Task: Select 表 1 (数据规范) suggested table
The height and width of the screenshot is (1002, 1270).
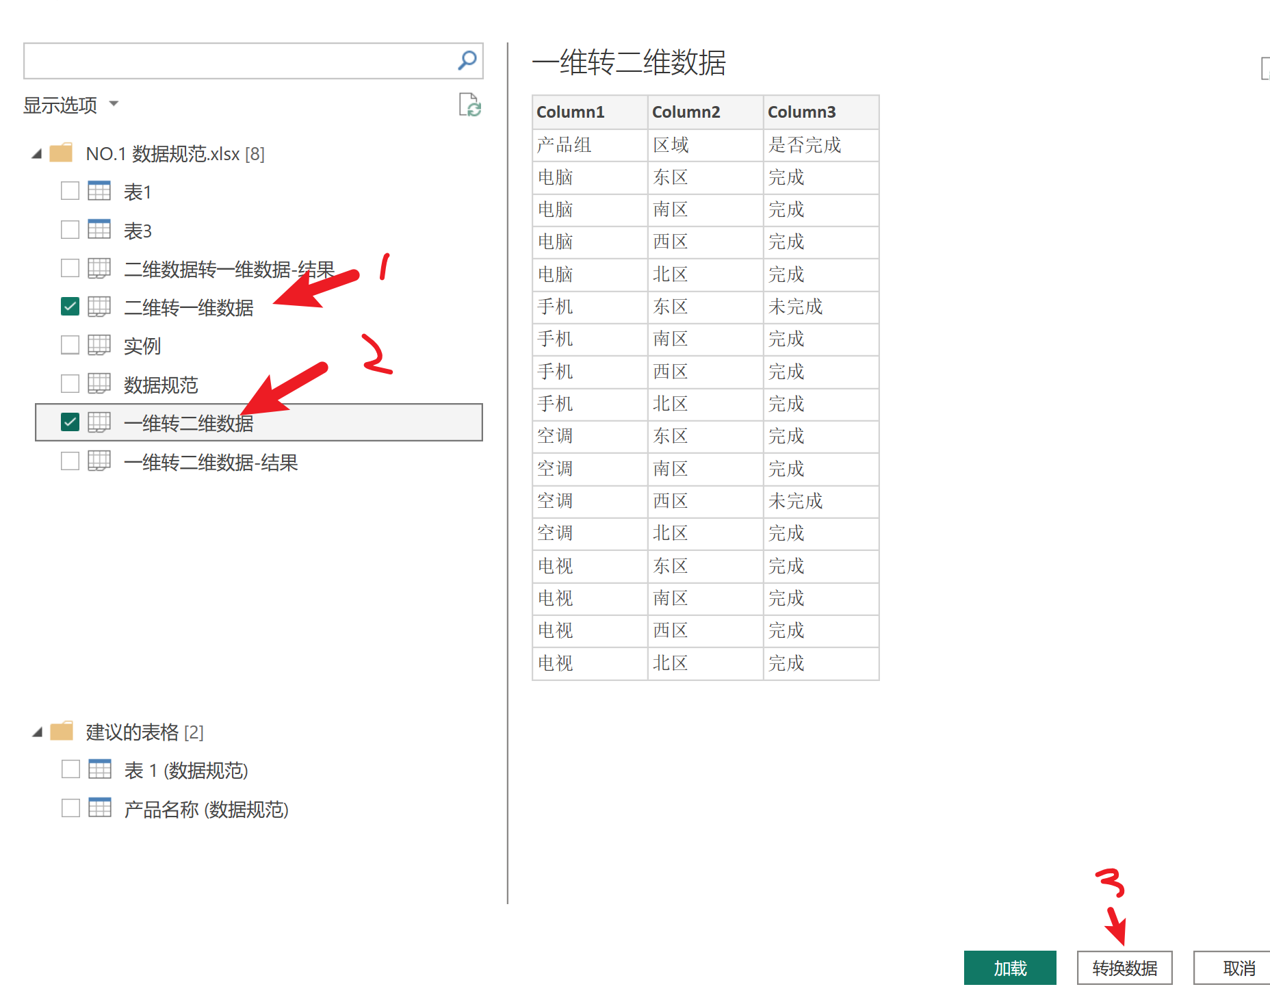Action: (185, 770)
